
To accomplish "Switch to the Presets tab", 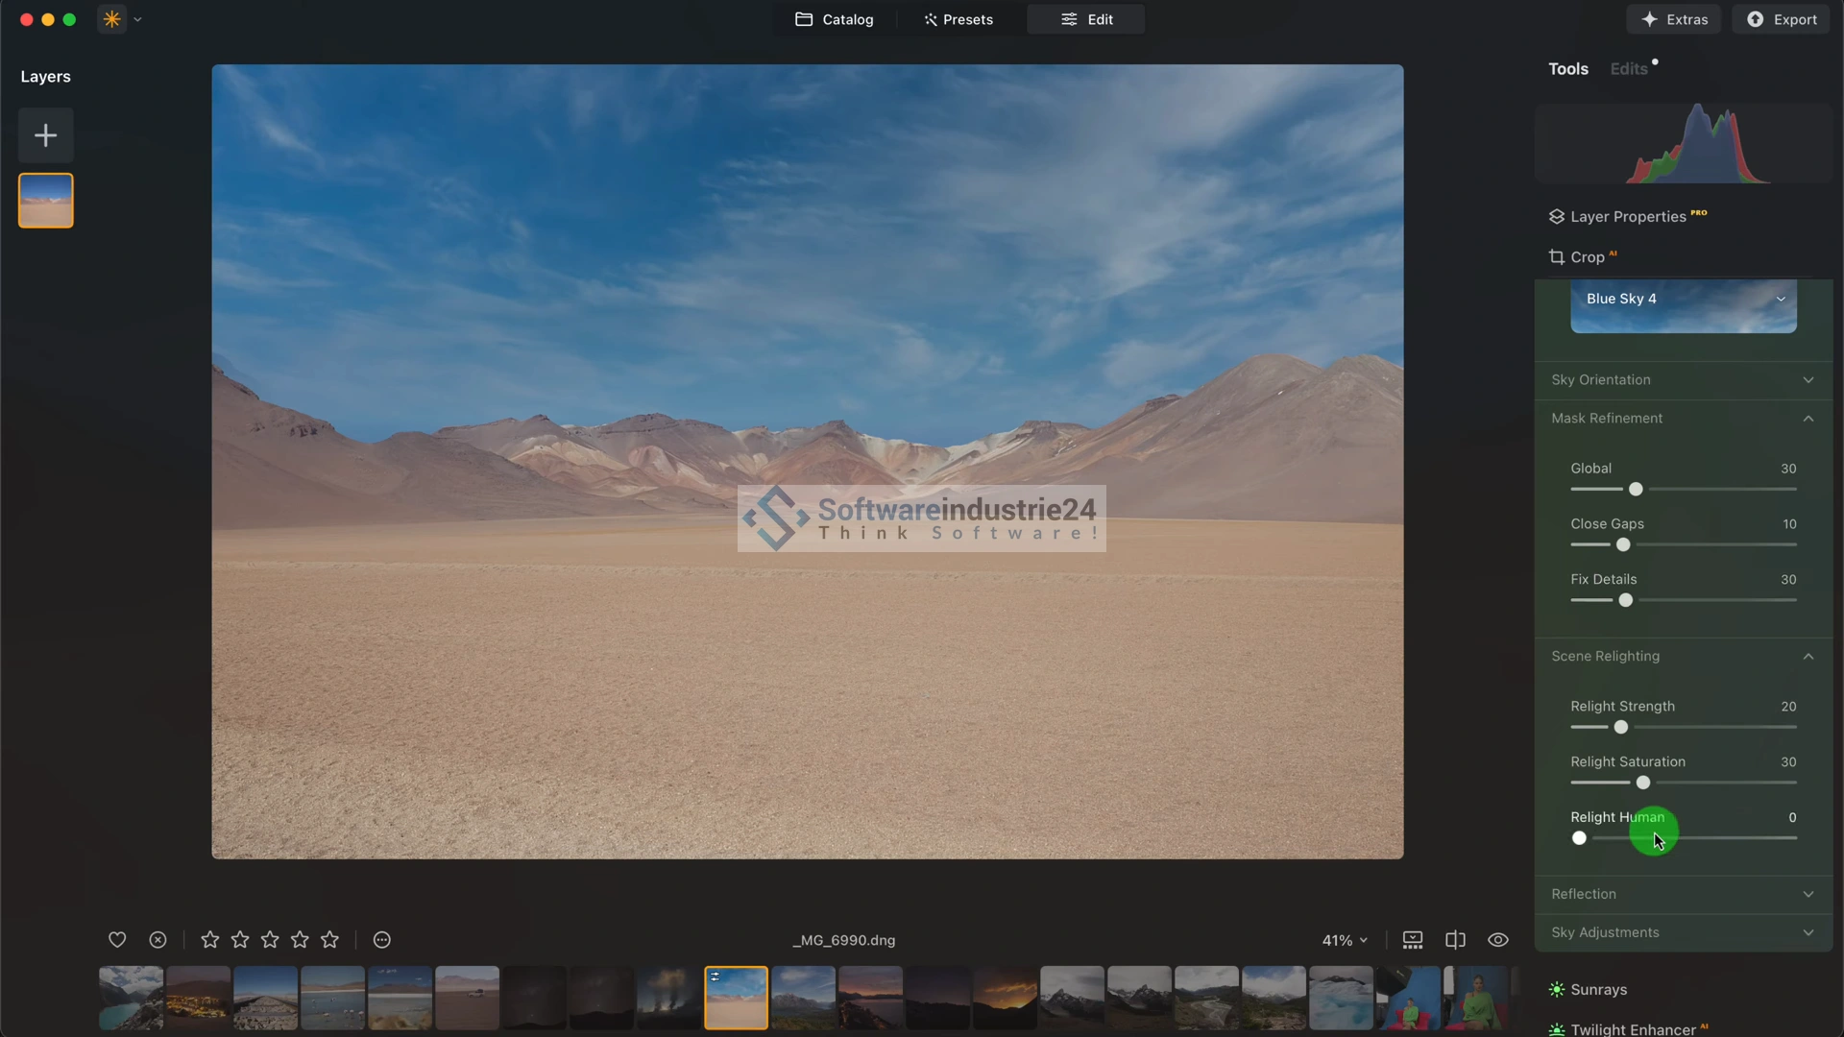I will pos(958,19).
